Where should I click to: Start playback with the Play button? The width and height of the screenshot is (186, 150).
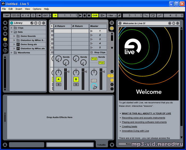click(80, 15)
